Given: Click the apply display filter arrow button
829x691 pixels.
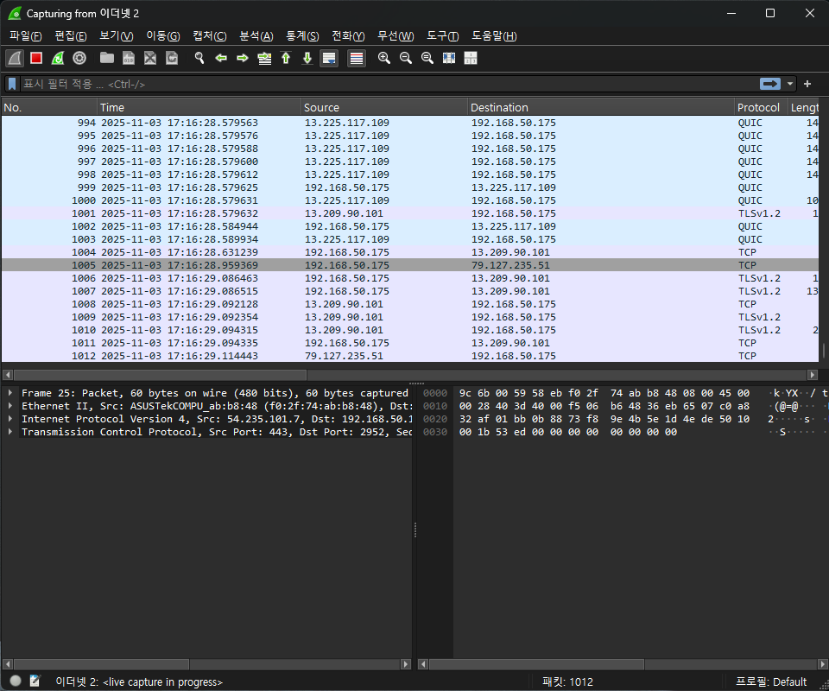Looking at the screenshot, I should (x=769, y=84).
